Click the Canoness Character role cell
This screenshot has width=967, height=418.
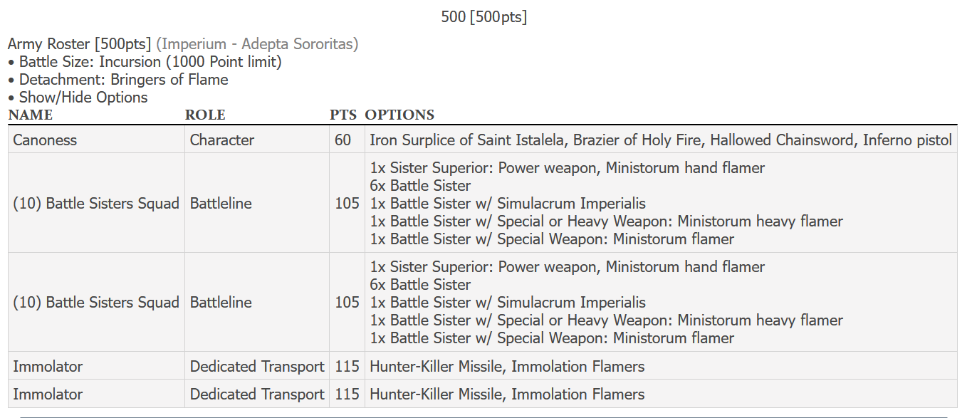[222, 140]
